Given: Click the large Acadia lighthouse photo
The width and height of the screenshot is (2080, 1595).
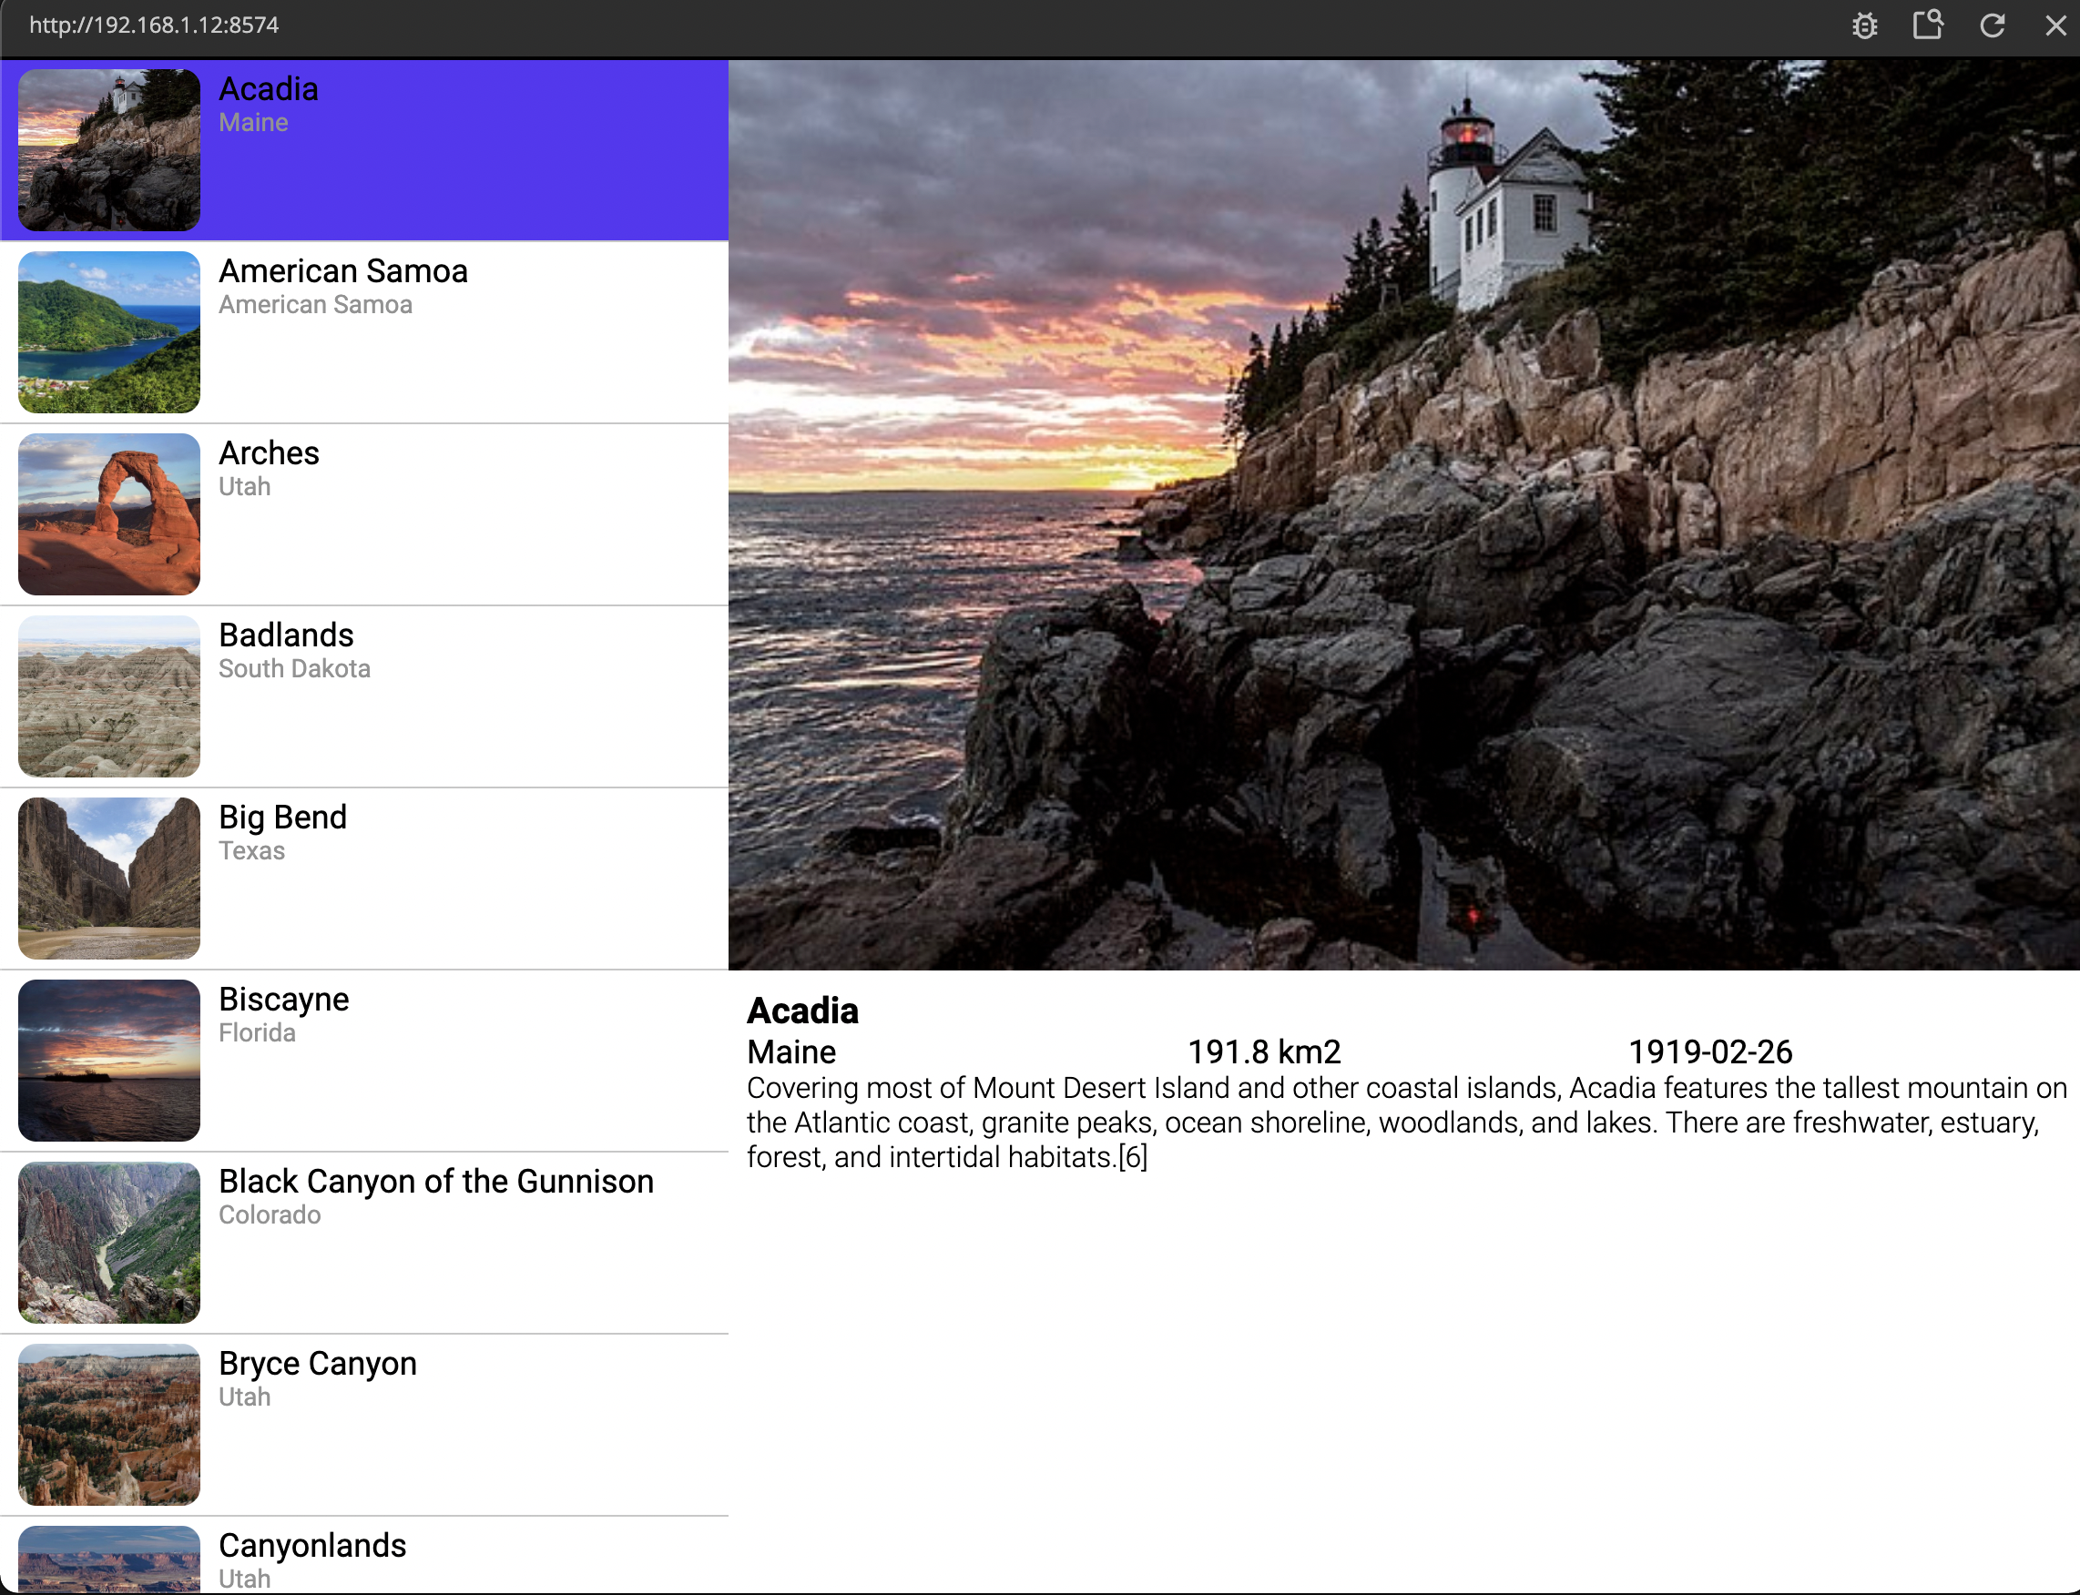Looking at the screenshot, I should point(1403,514).
